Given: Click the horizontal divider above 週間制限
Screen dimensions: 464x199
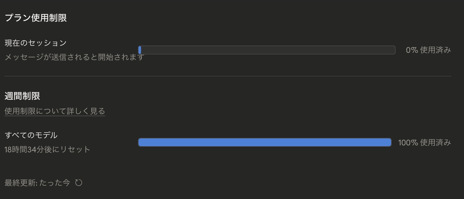Looking at the screenshot, I should click(x=228, y=76).
